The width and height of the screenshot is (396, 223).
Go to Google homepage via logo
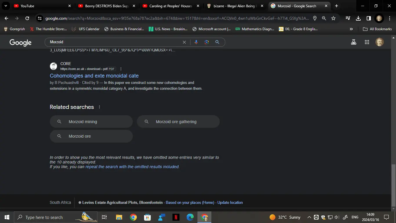coord(21,42)
